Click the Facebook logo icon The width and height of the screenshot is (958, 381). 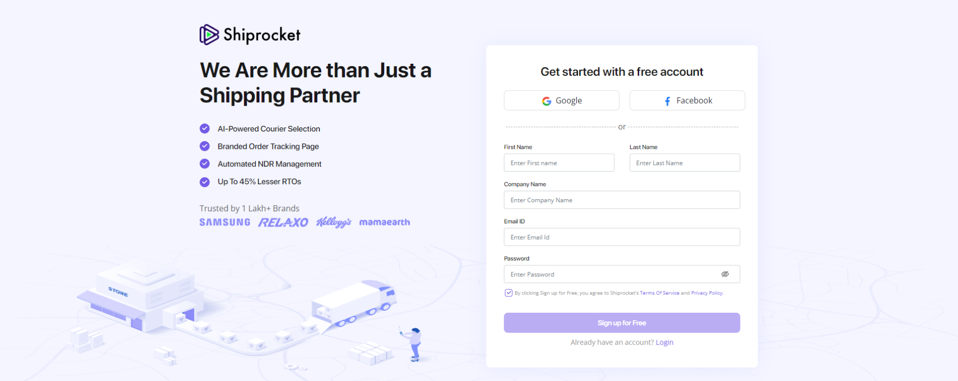pyautogui.click(x=668, y=101)
